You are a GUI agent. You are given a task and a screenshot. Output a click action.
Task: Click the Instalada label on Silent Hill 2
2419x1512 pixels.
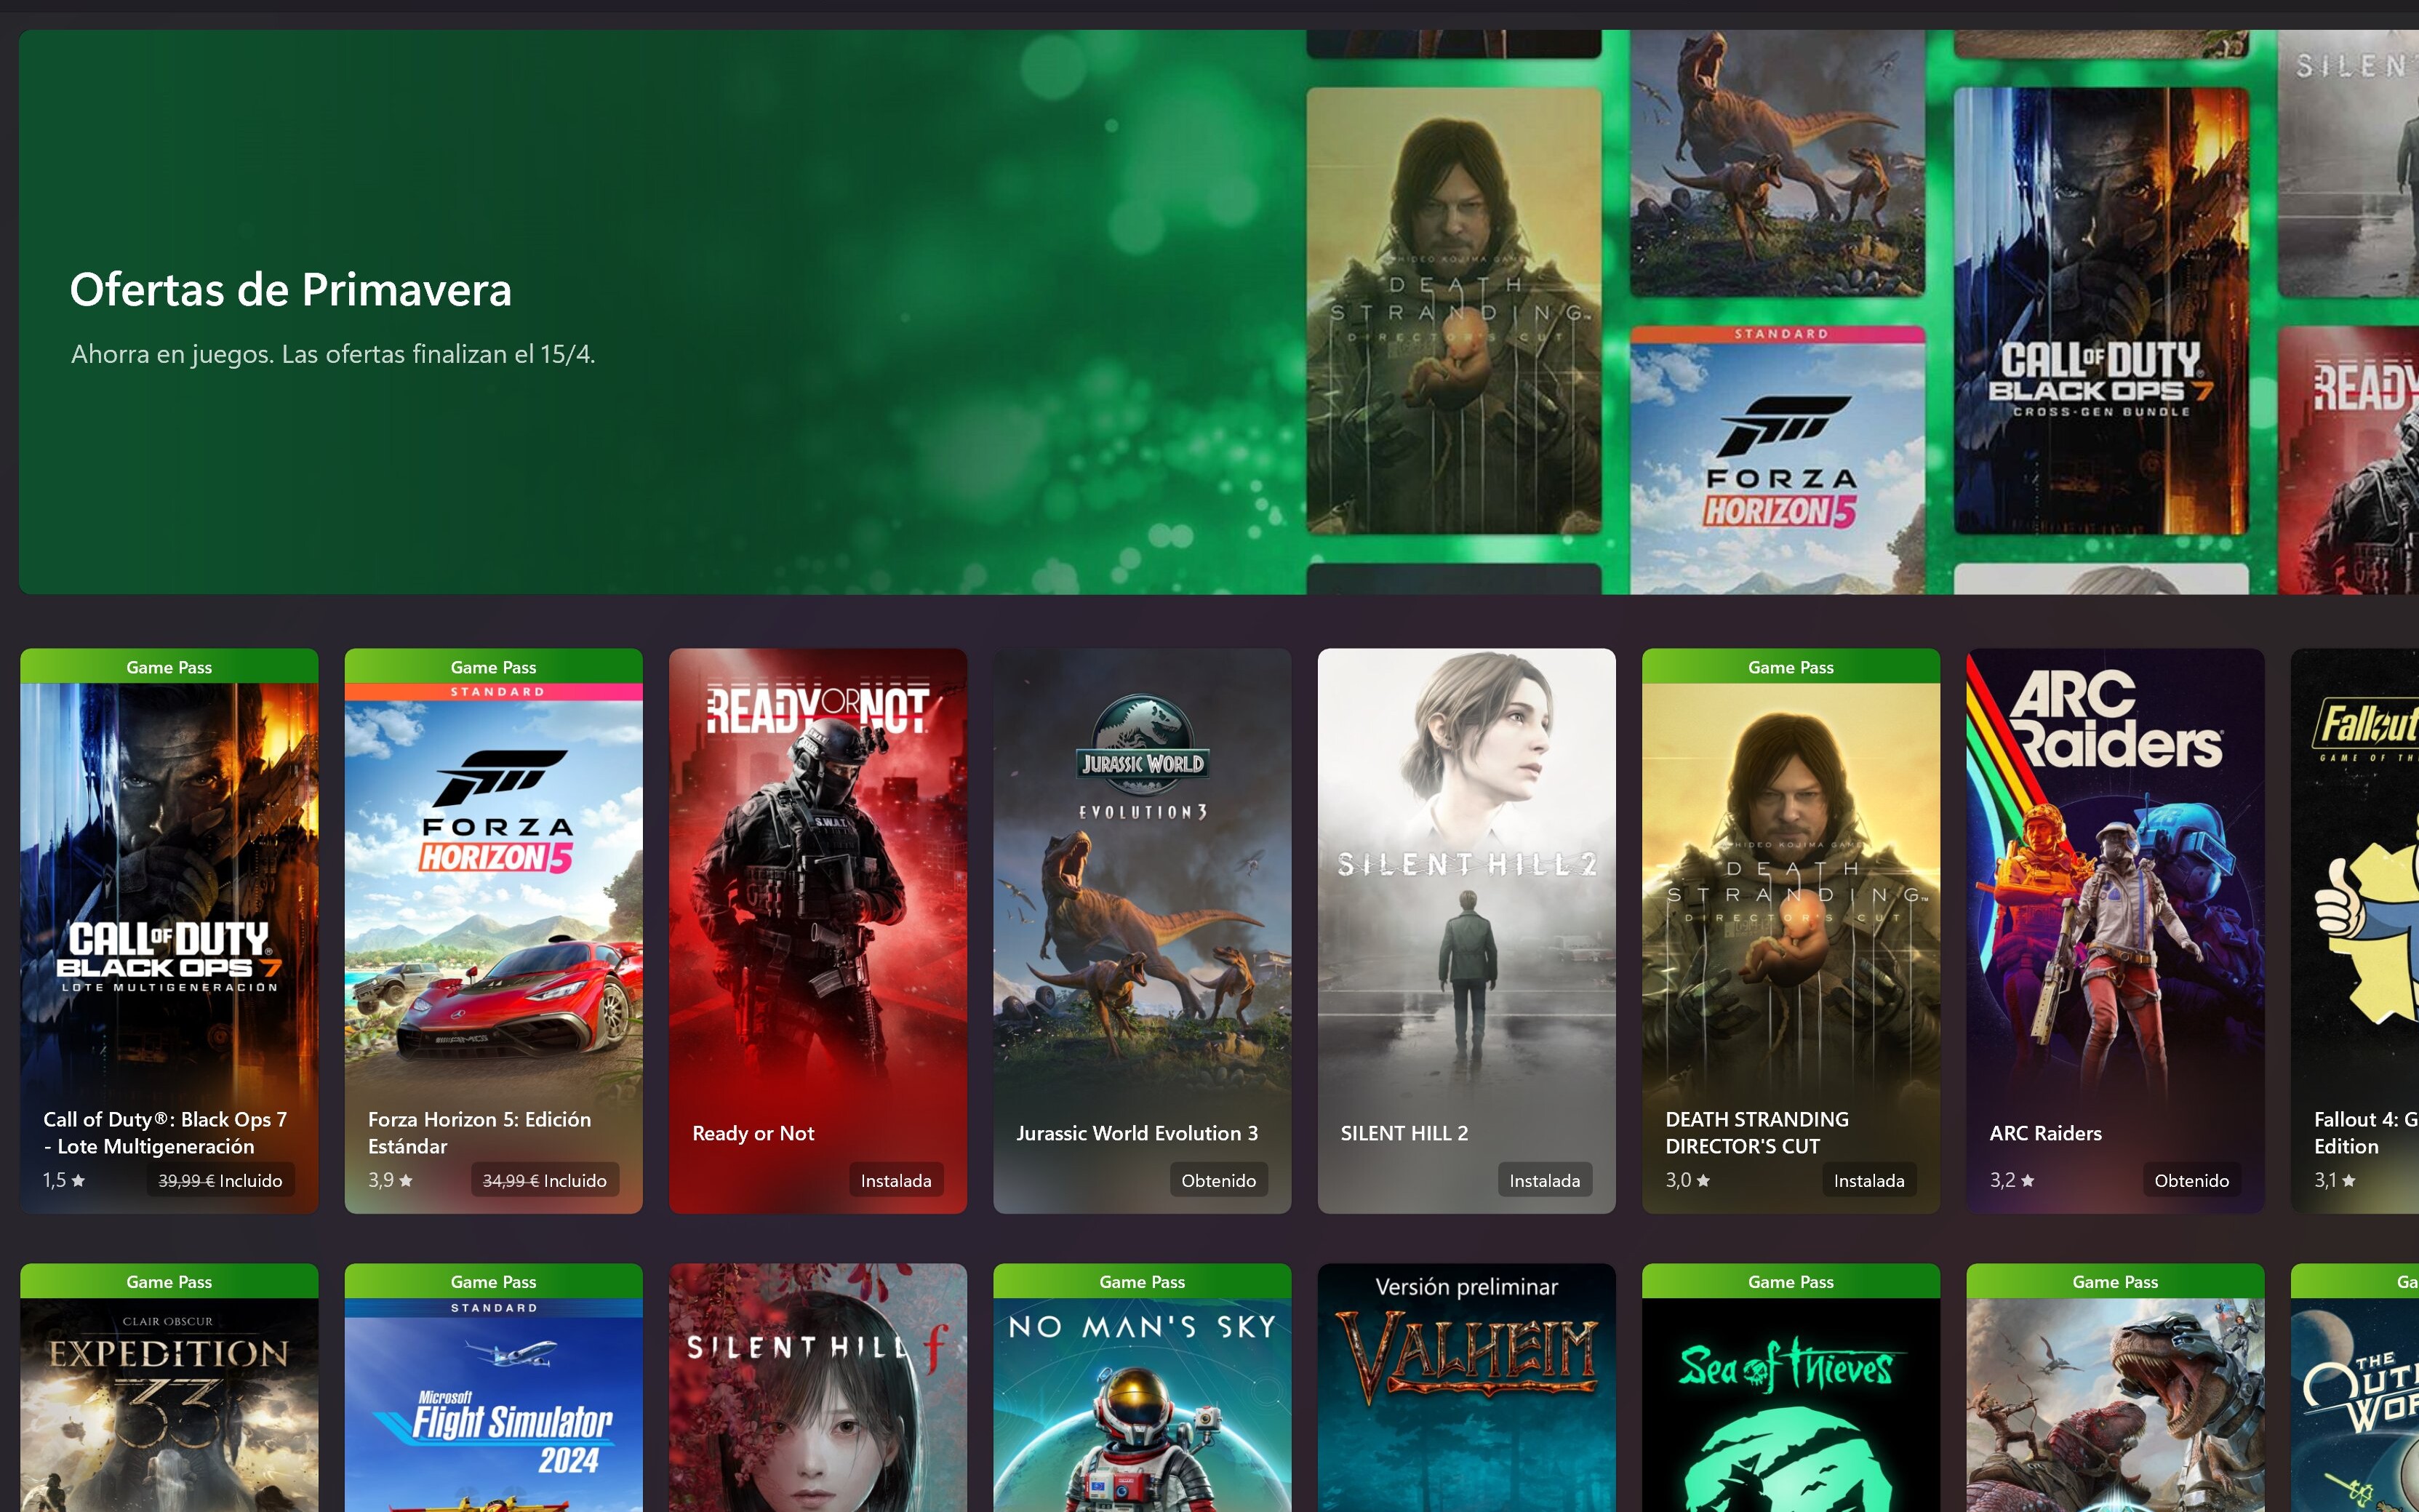click(x=1544, y=1180)
